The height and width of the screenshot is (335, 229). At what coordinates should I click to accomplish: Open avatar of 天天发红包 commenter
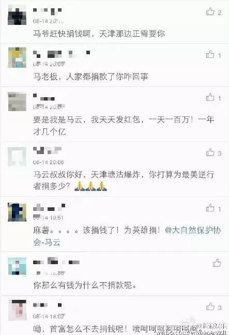tap(17, 102)
